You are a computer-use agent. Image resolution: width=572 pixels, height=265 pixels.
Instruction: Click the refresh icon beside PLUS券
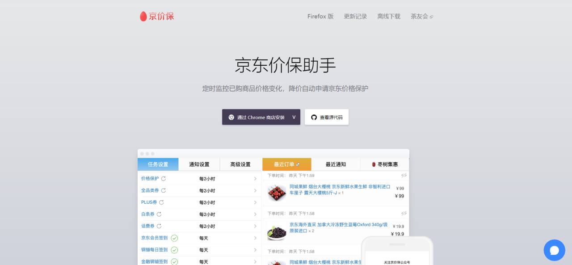coord(162,202)
